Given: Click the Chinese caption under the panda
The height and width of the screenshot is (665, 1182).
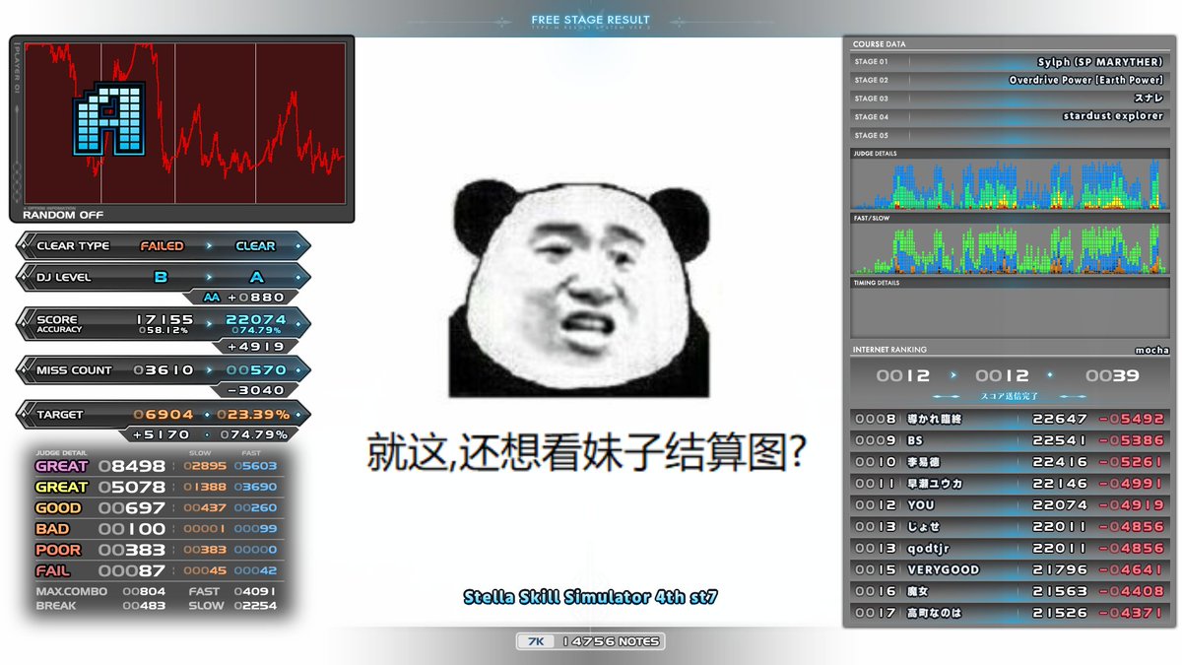Looking at the screenshot, I should click(588, 451).
